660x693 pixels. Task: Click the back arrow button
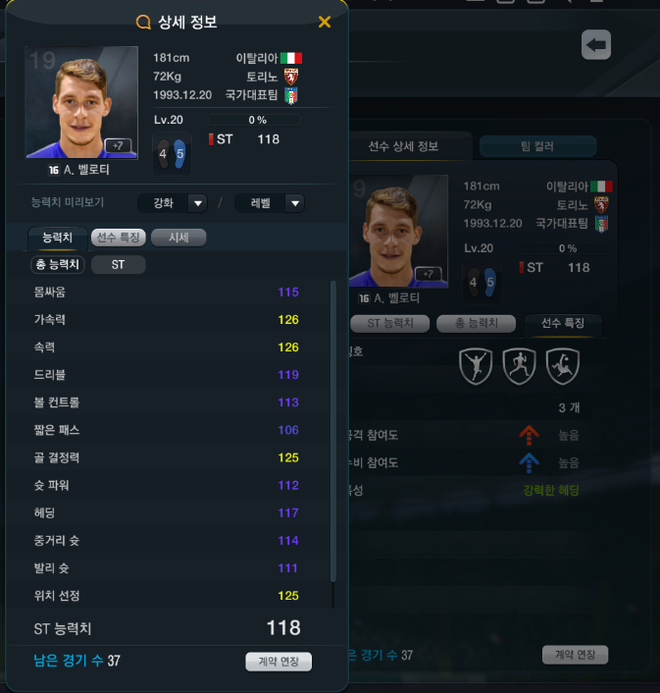596,44
